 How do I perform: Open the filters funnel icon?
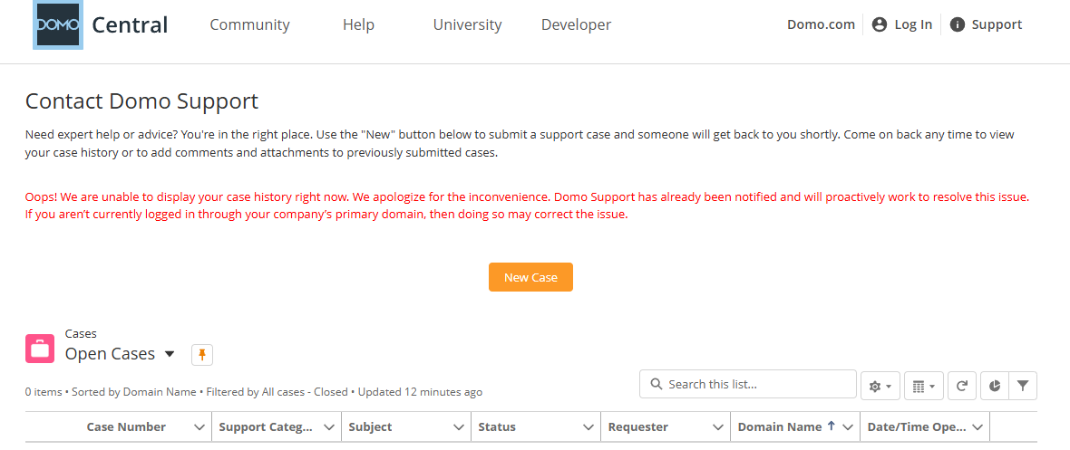pyautogui.click(x=1022, y=386)
